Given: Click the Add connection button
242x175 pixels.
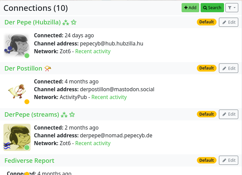Looking at the screenshot, I should pyautogui.click(x=190, y=8).
